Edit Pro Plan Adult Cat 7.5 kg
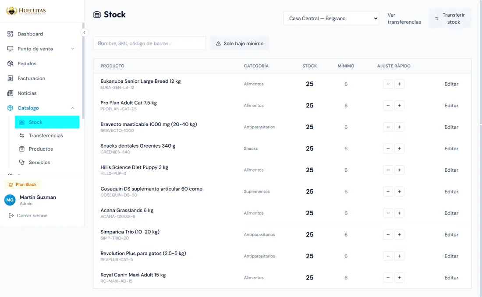 (451, 106)
